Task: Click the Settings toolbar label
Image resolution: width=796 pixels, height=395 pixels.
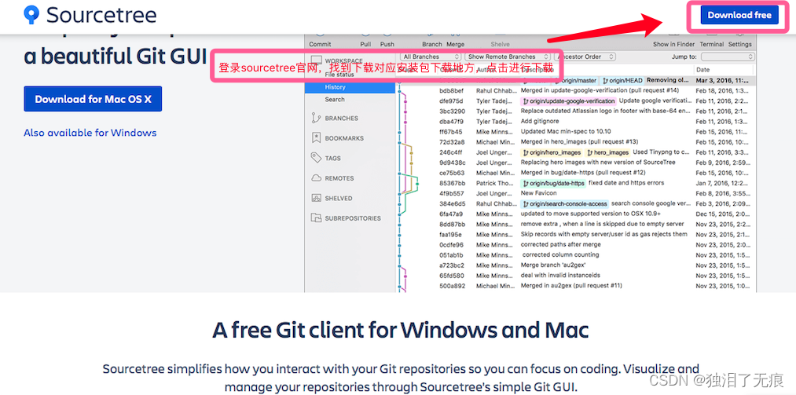Action: point(739,44)
